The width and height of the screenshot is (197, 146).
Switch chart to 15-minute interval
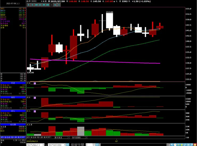[40, 5]
